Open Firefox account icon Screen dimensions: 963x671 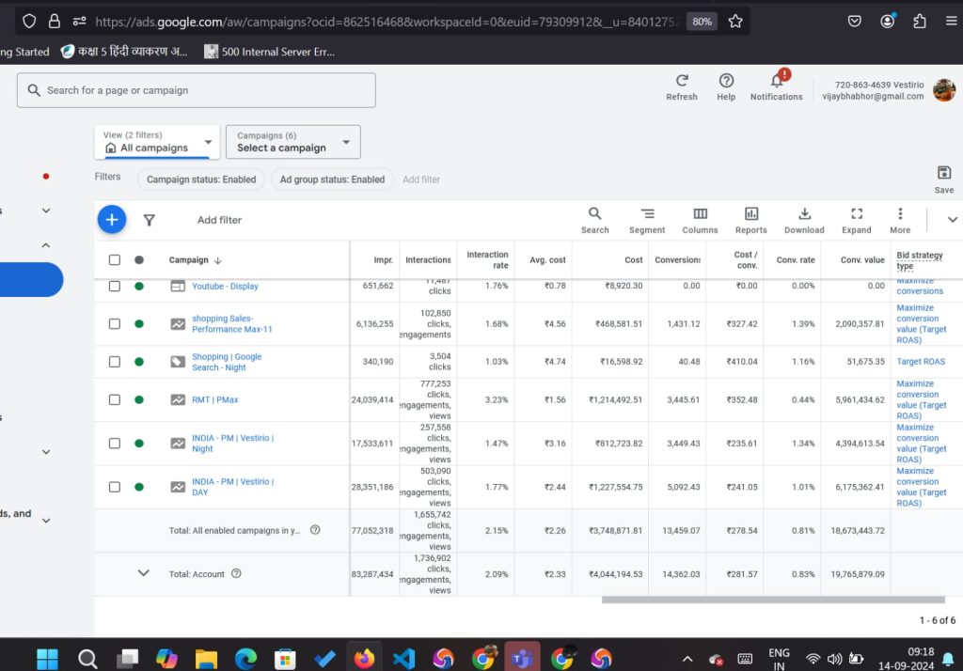888,22
